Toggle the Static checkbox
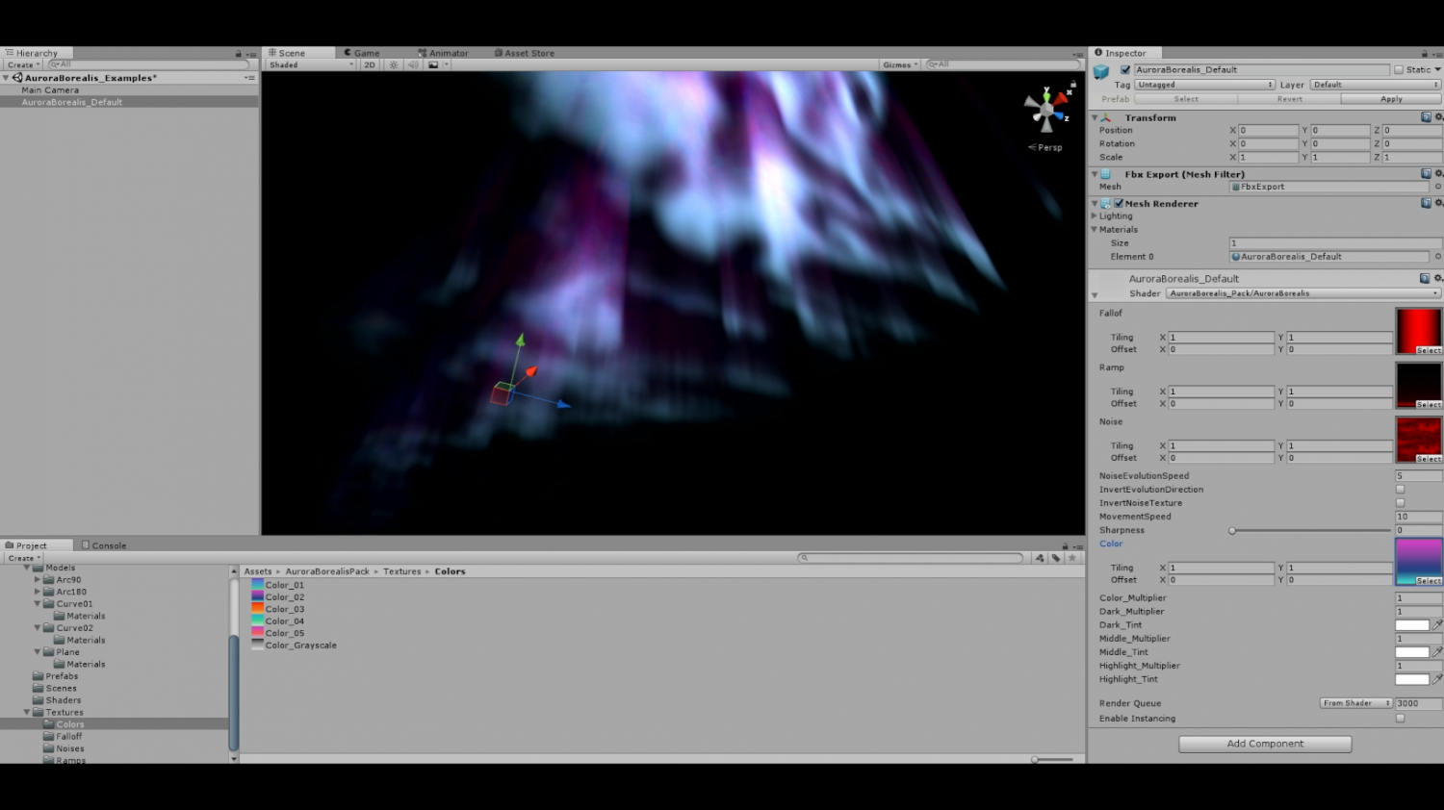 point(1399,70)
